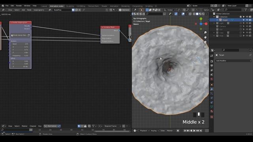Viewport: 253px width, 142px height.
Task: Open the Subprograms menu in node editor
Action: click(x=39, y=10)
